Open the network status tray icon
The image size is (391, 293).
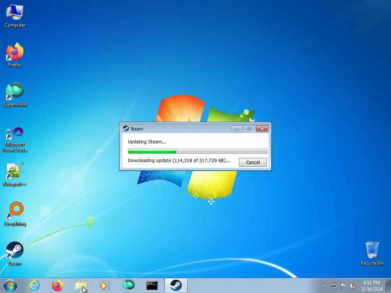click(x=334, y=286)
